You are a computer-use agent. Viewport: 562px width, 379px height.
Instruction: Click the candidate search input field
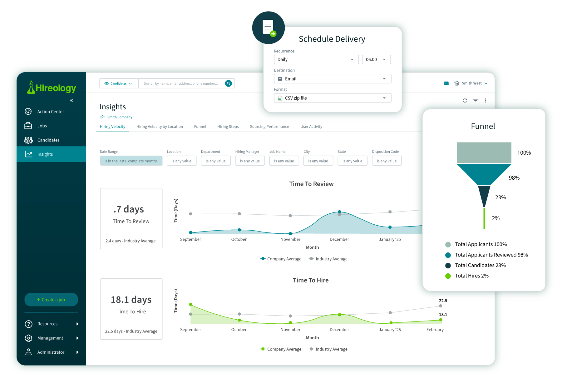point(181,83)
